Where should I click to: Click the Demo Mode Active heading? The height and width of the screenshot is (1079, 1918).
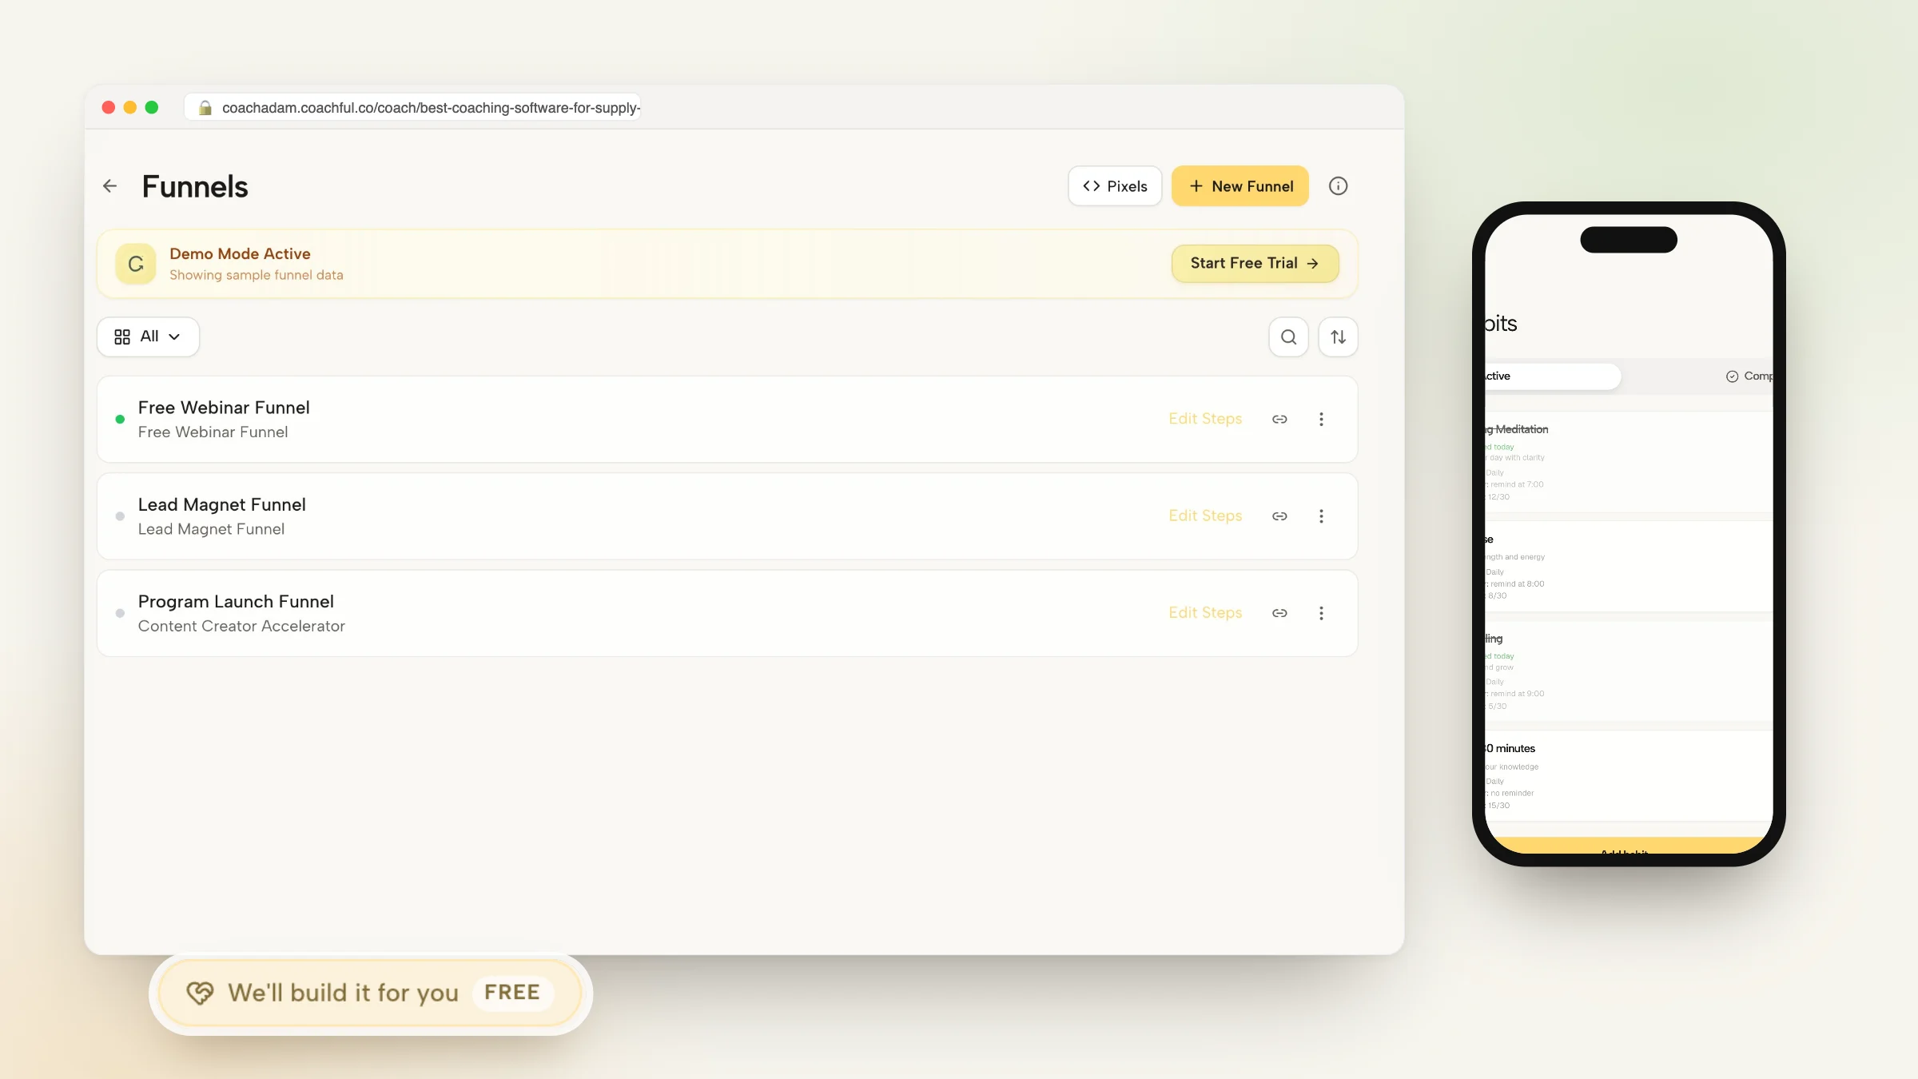[x=240, y=253]
